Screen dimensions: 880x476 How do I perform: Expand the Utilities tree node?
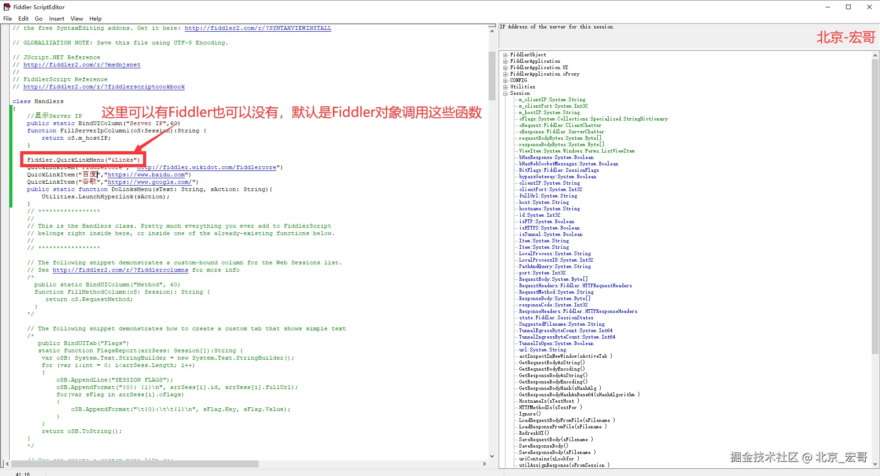506,87
